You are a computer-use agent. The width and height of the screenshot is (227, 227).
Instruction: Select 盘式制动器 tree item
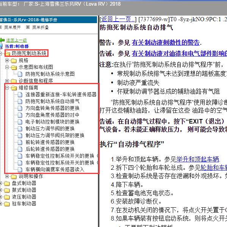[24, 183]
